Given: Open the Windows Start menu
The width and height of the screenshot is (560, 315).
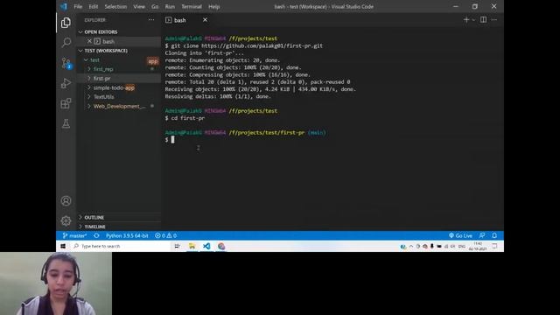Looking at the screenshot, I should [x=63, y=246].
